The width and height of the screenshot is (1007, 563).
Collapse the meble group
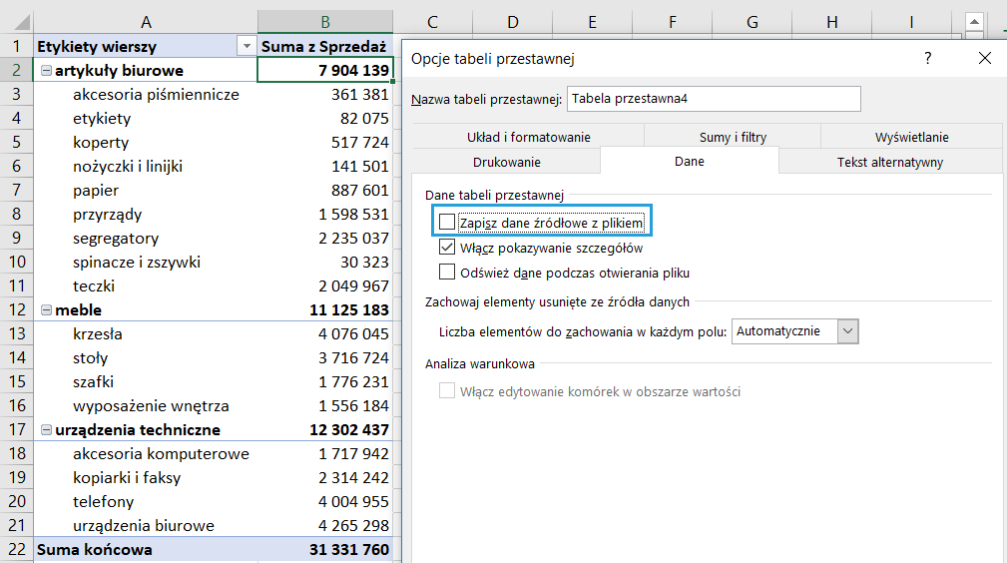click(46, 310)
